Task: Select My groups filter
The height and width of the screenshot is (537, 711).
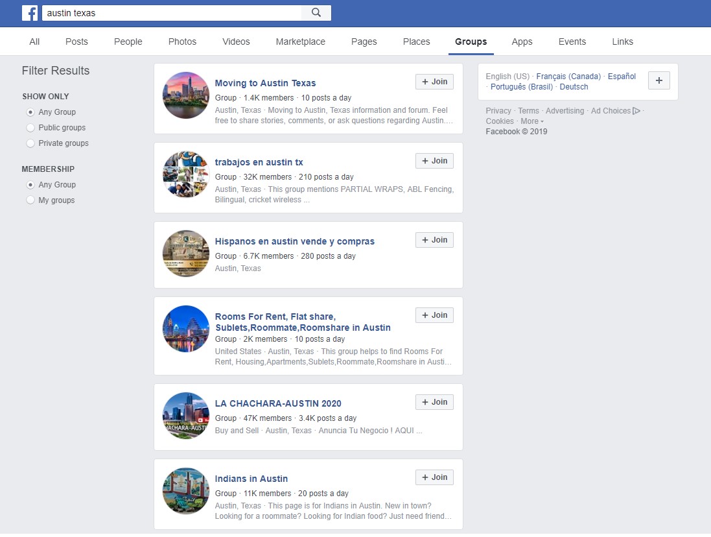Action: click(x=30, y=200)
